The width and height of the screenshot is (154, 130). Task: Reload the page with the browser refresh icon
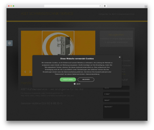(100, 6)
